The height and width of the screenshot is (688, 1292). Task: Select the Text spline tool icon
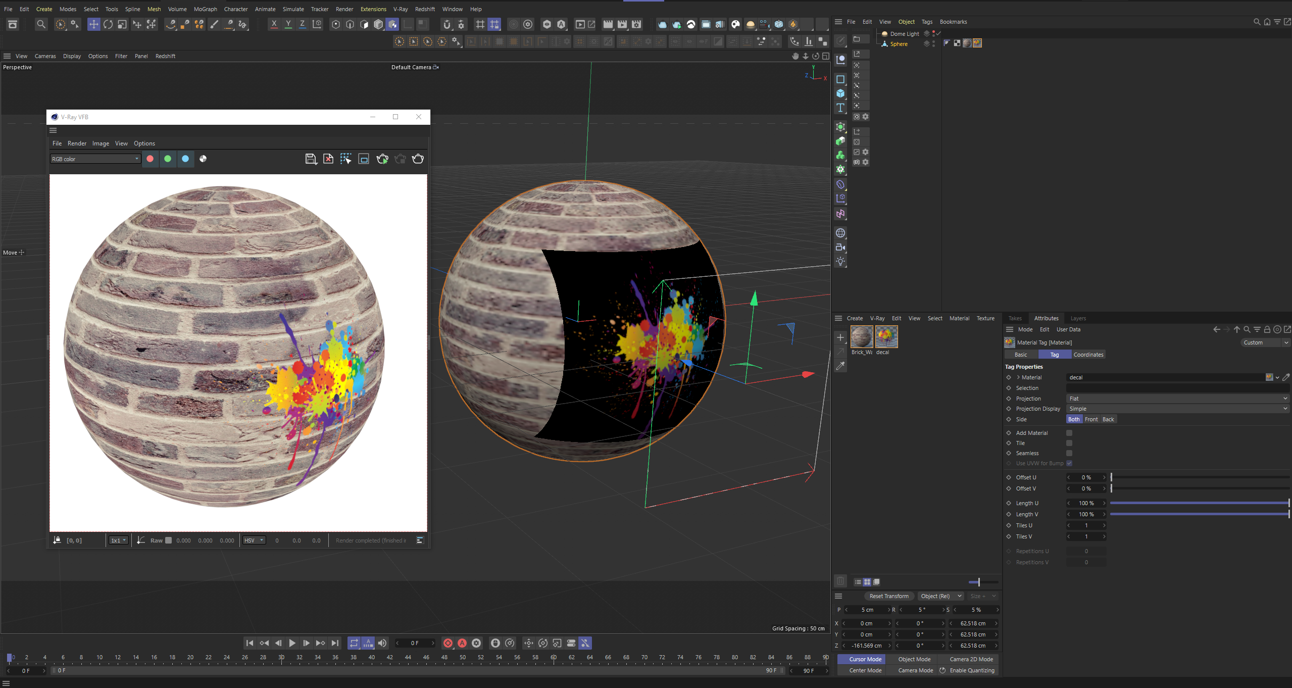click(x=840, y=108)
